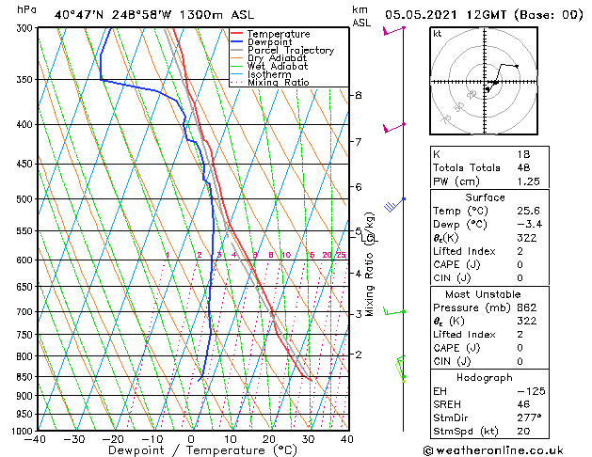Image resolution: width=592 pixels, height=457 pixels.
Task: Click the hodograph center crosshair
Action: 485,82
